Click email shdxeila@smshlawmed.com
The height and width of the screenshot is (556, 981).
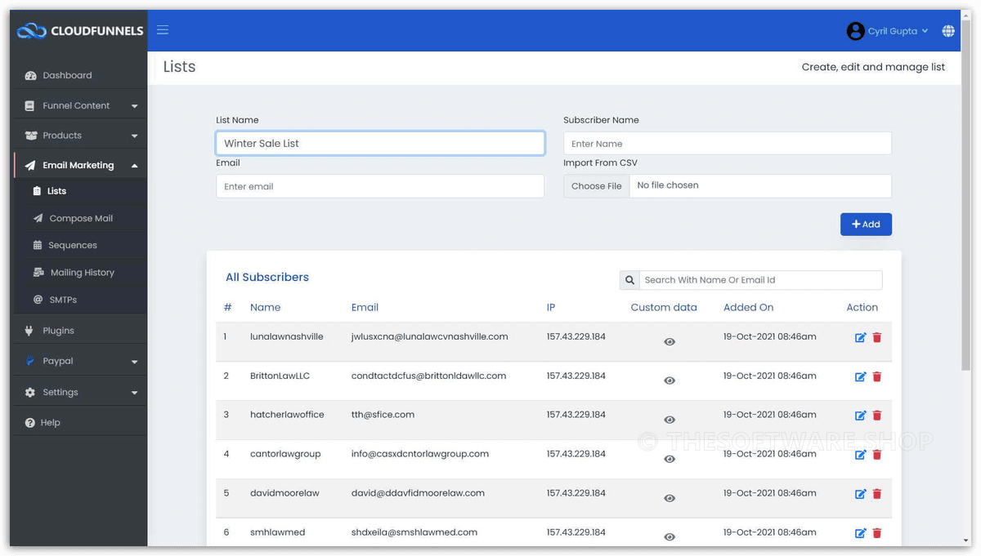[414, 532]
